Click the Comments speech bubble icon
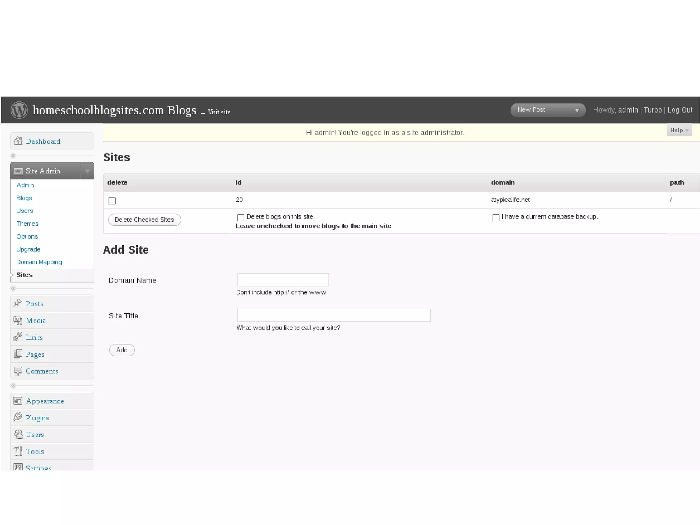 (18, 371)
